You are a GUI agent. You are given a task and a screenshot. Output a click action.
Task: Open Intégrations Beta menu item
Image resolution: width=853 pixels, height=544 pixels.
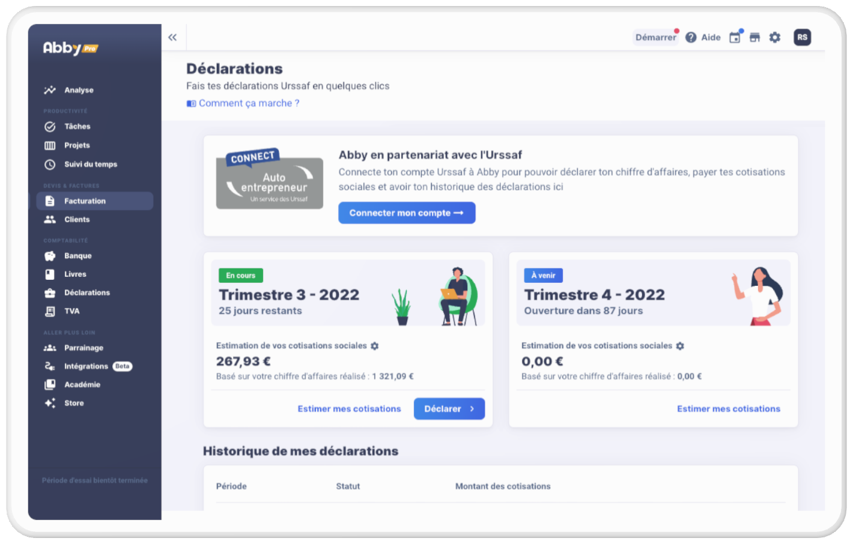tap(86, 366)
